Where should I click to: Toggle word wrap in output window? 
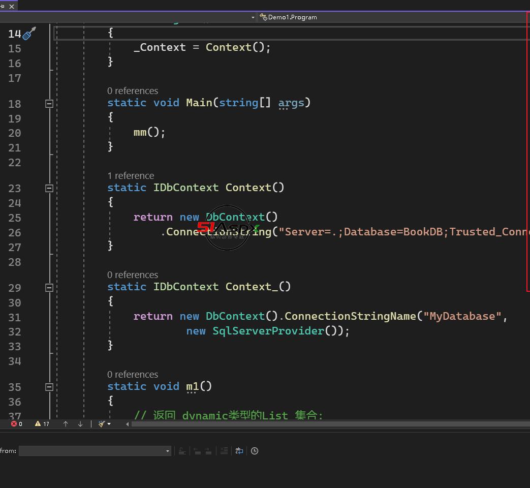tap(239, 451)
